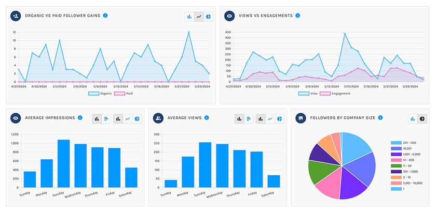Switch Average Impressions to horizontal bars
Viewport: 436px width, 213px height.
pos(106,119)
